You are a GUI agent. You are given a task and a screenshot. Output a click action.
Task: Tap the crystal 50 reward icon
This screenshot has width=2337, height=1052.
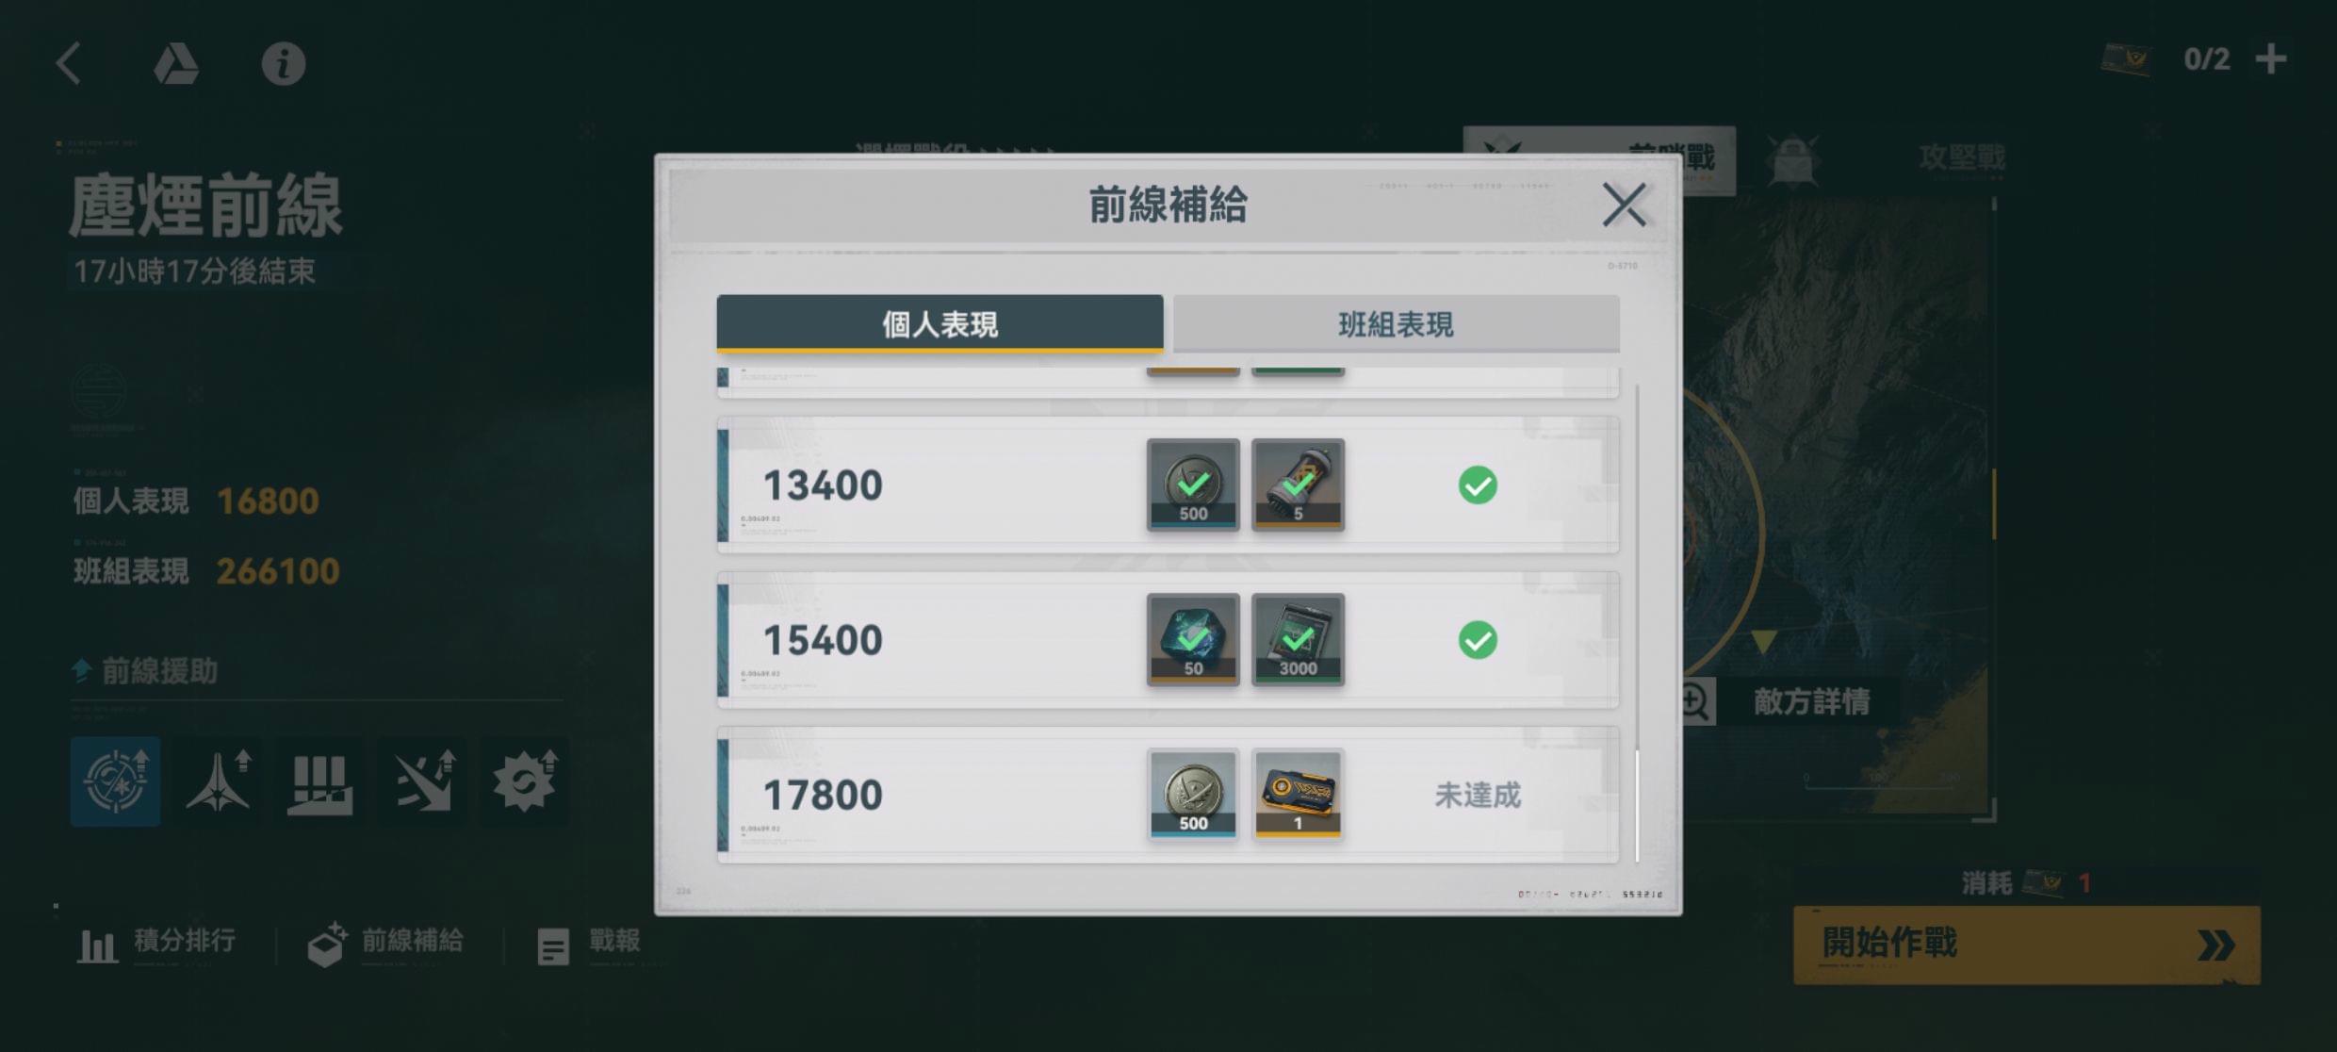point(1193,640)
